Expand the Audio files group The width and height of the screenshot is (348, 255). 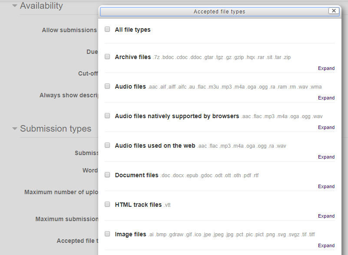tap(326, 98)
